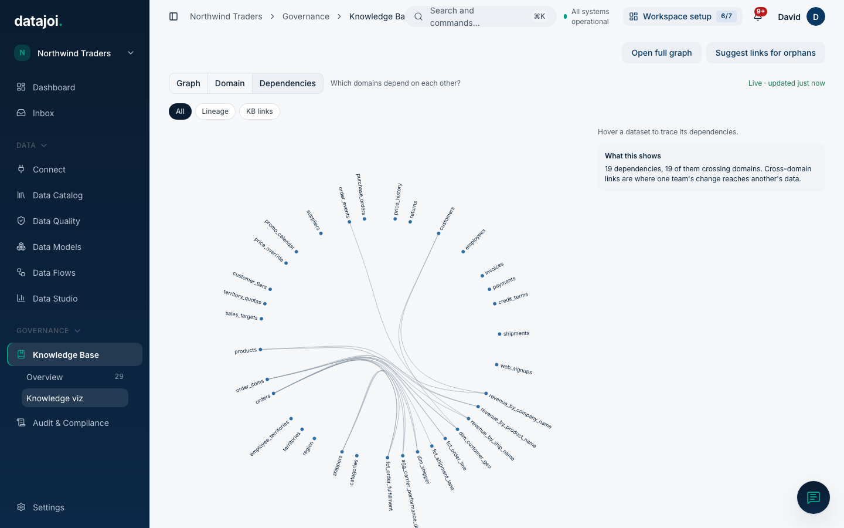
Task: Click the Connect plug icon
Action: click(21, 169)
